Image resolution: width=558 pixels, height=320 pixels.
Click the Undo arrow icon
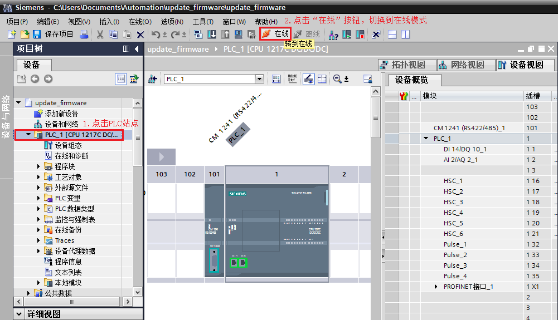pos(156,34)
